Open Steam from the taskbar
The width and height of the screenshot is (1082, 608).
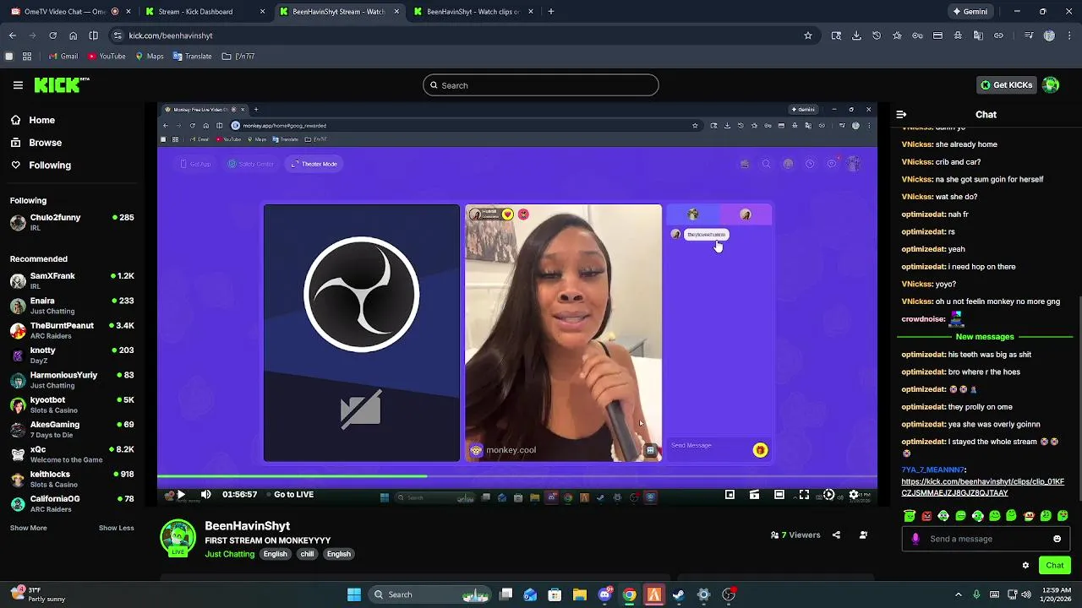tap(679, 594)
